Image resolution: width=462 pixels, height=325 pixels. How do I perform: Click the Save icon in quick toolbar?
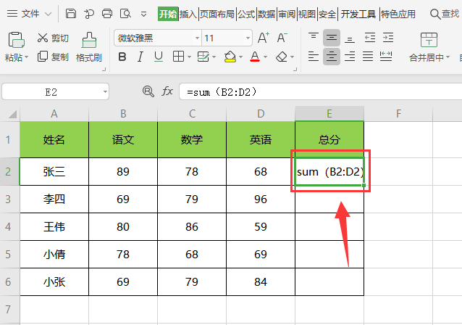click(x=70, y=13)
